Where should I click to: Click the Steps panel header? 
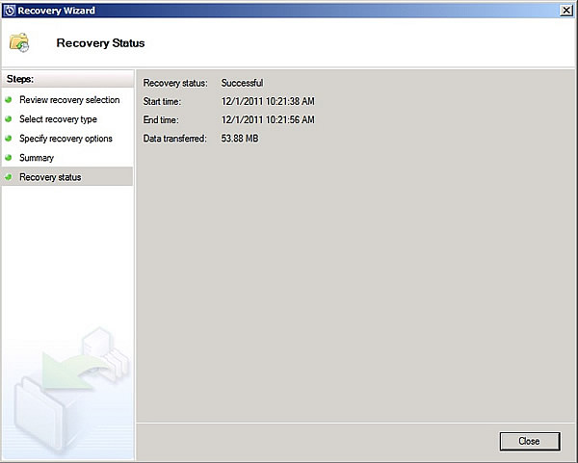point(67,78)
